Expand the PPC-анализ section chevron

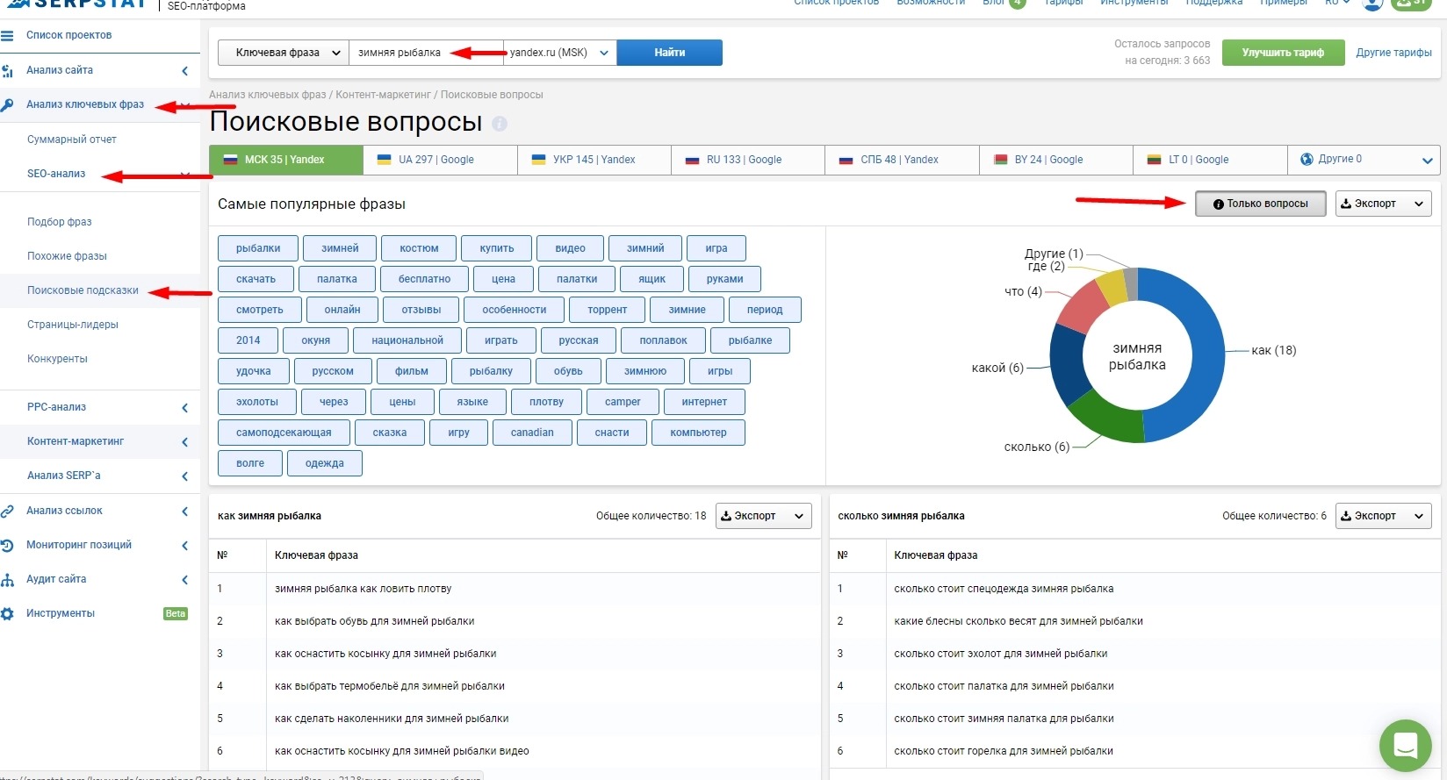pos(184,408)
